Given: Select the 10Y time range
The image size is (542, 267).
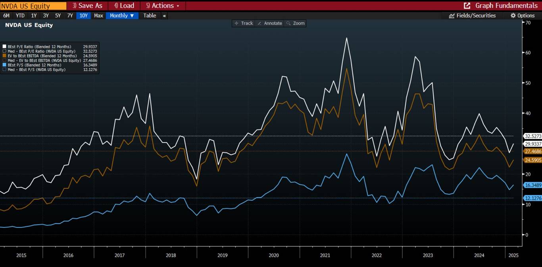Looking at the screenshot, I should (83, 16).
